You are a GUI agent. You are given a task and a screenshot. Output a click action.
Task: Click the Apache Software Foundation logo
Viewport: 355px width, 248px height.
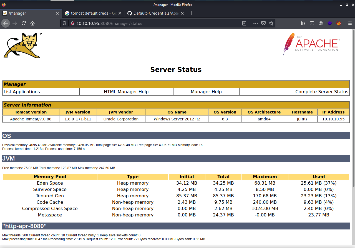point(311,44)
